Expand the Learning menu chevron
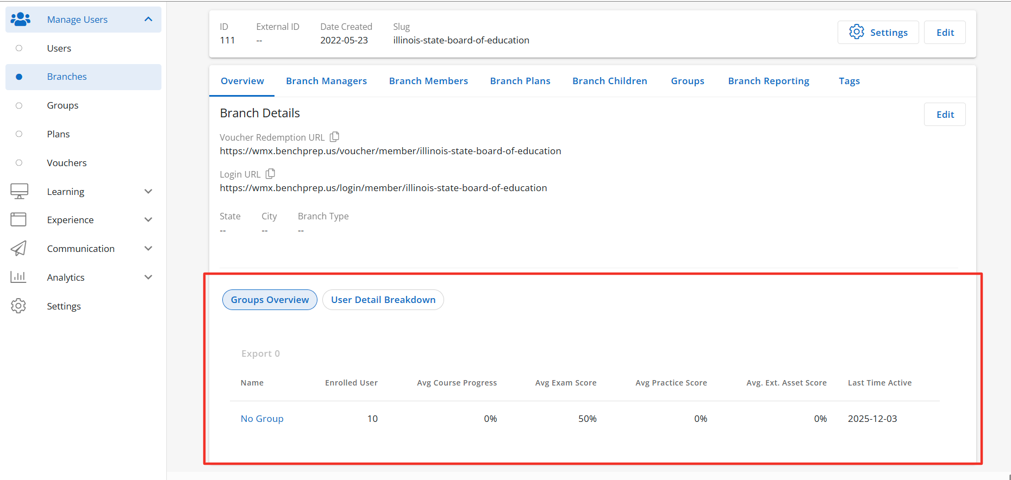The image size is (1011, 480). click(148, 191)
